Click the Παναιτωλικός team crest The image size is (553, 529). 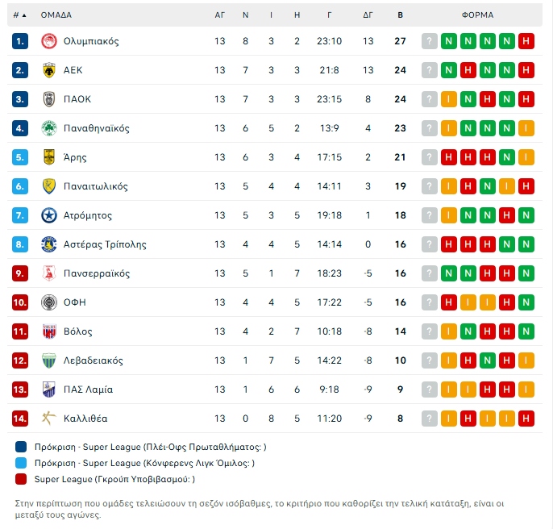[x=48, y=186]
